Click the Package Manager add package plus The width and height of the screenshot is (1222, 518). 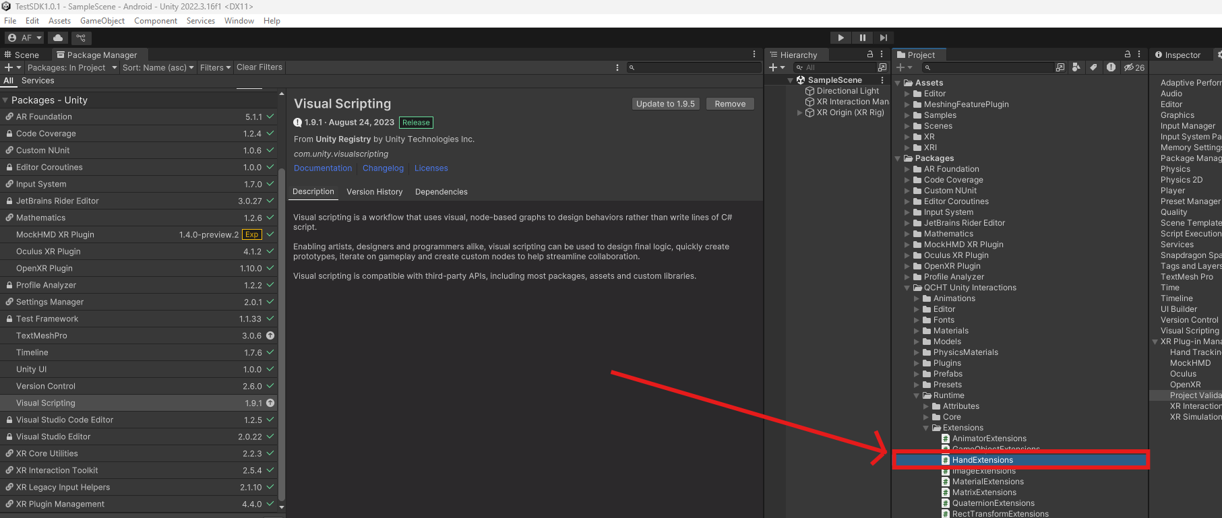(x=13, y=67)
